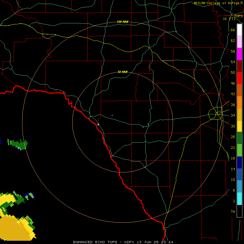Click the legend value "54"
The height and width of the screenshot is (244, 244).
coord(233,62)
